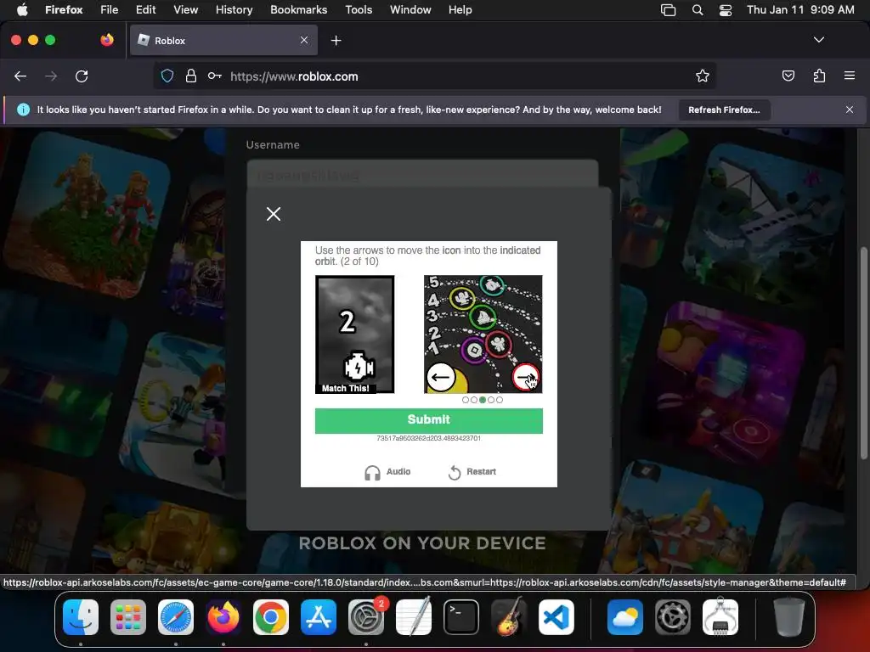Open the Extensions puzzle icon
Viewport: 870px width, 652px height.
pos(819,76)
